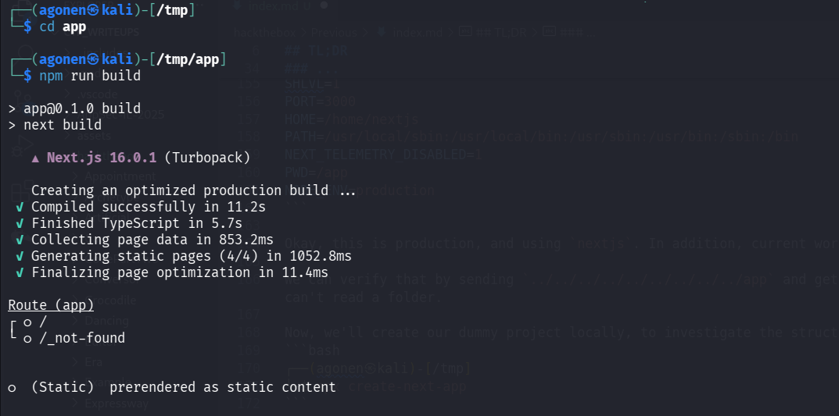This screenshot has width=839, height=416.
Task: Click the Kali symbol in the /tmp/app prompt
Action: click(x=93, y=59)
